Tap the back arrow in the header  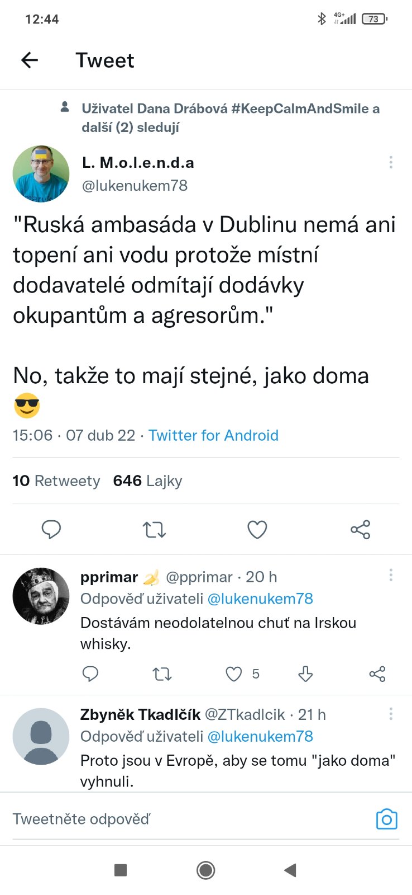pos(30,60)
